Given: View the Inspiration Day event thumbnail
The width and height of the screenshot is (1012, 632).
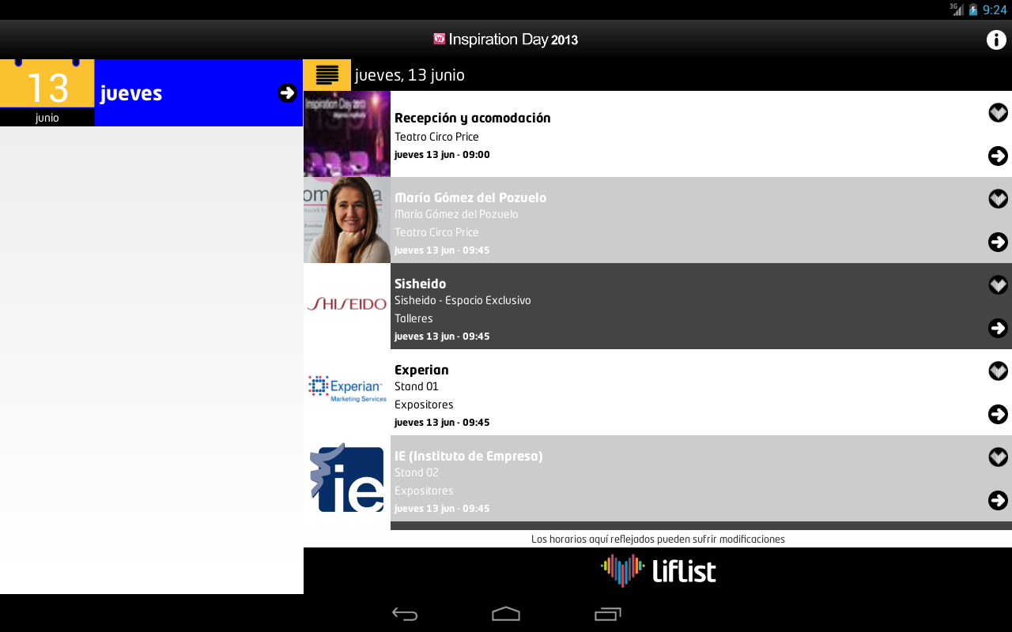Looking at the screenshot, I should (347, 134).
